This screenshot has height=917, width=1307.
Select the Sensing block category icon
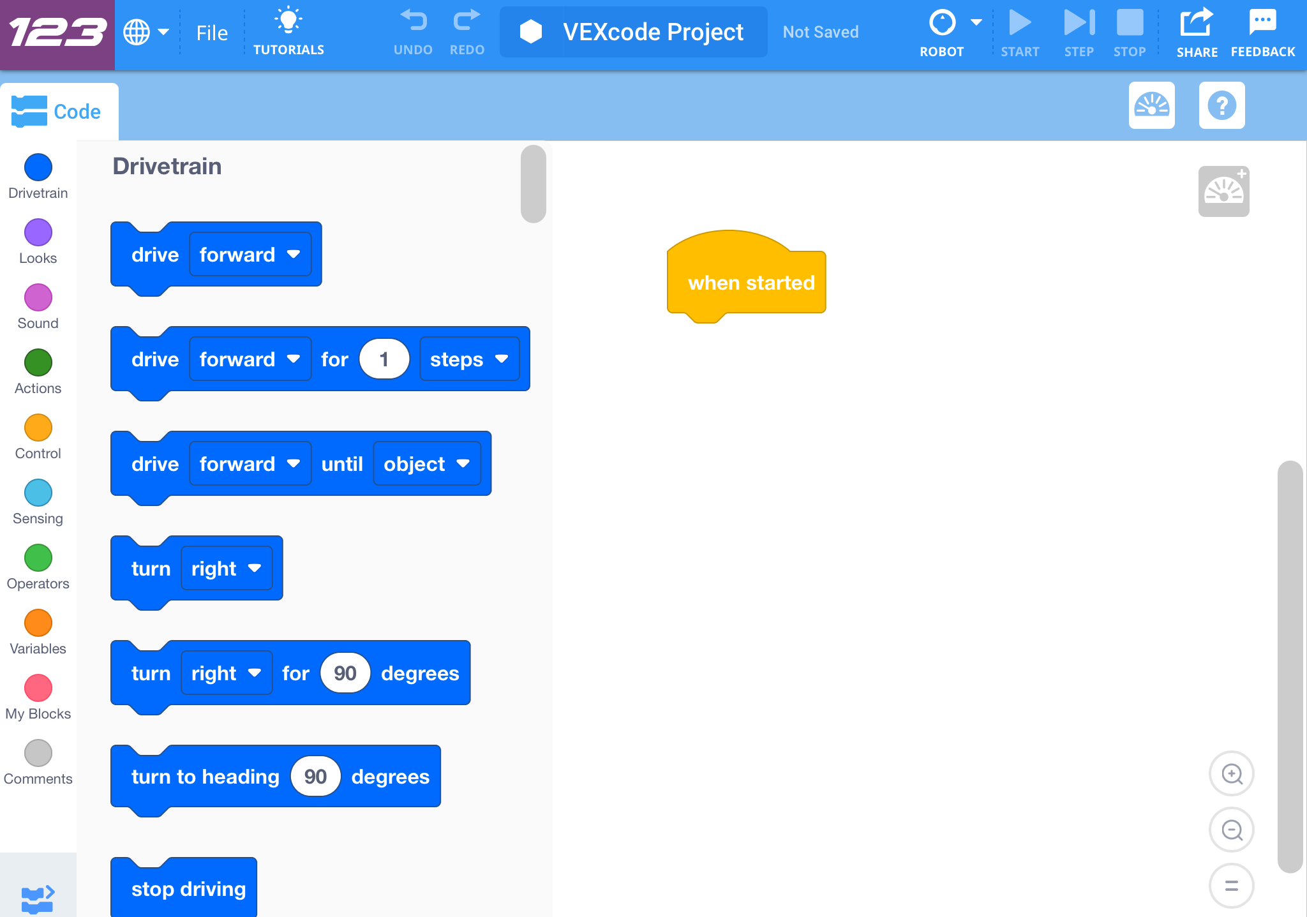click(x=38, y=493)
